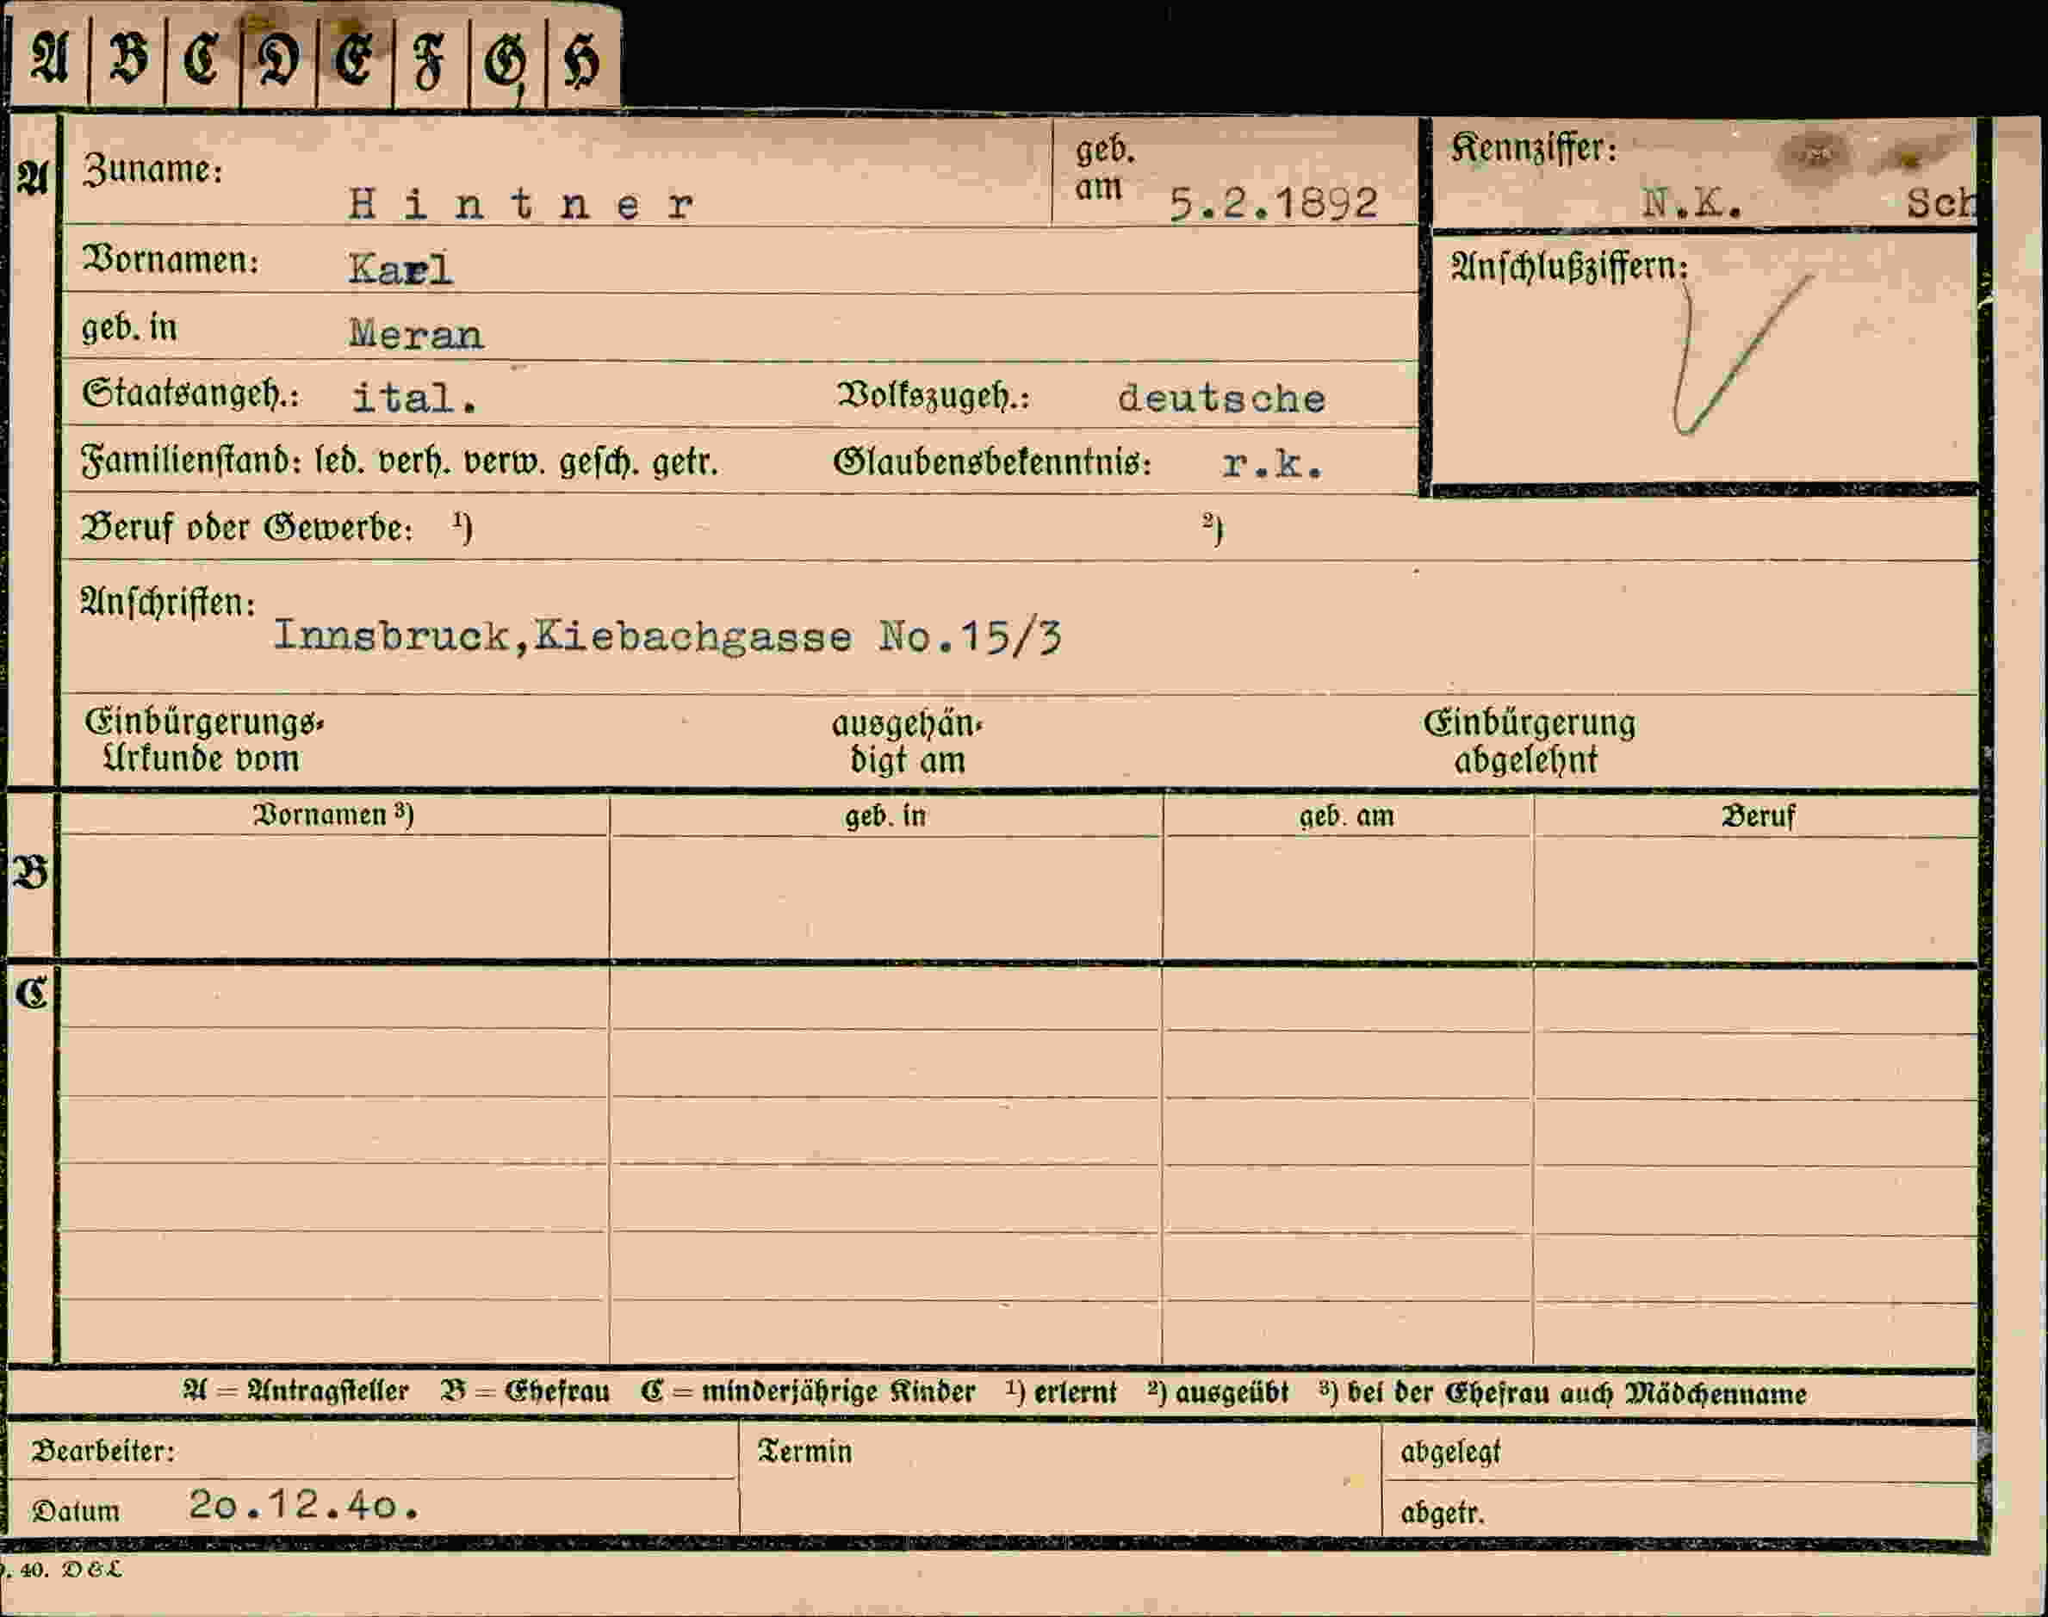Click the 'Glaubensbekenntnis:' label
This screenshot has width=2048, height=1617.
pos(992,462)
